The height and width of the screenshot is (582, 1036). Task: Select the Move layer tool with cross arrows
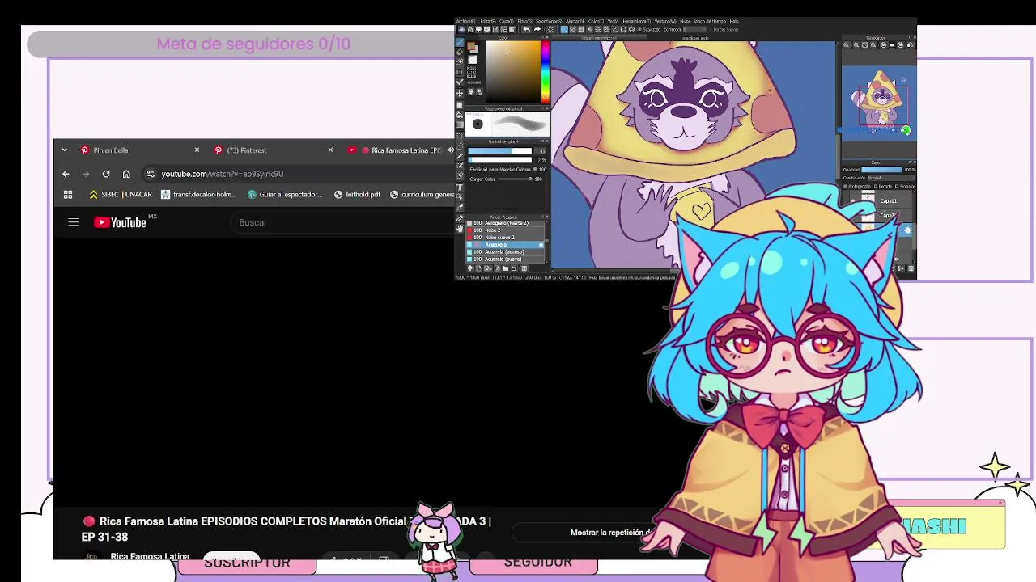[460, 94]
